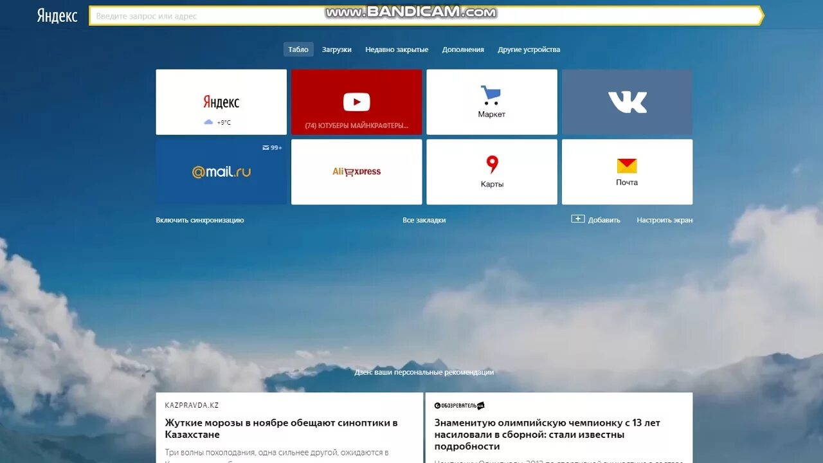Screen dimensions: 823x463
Task: Click the kazpravda article snippet about Три волны похолодания
Action: click(x=277, y=454)
